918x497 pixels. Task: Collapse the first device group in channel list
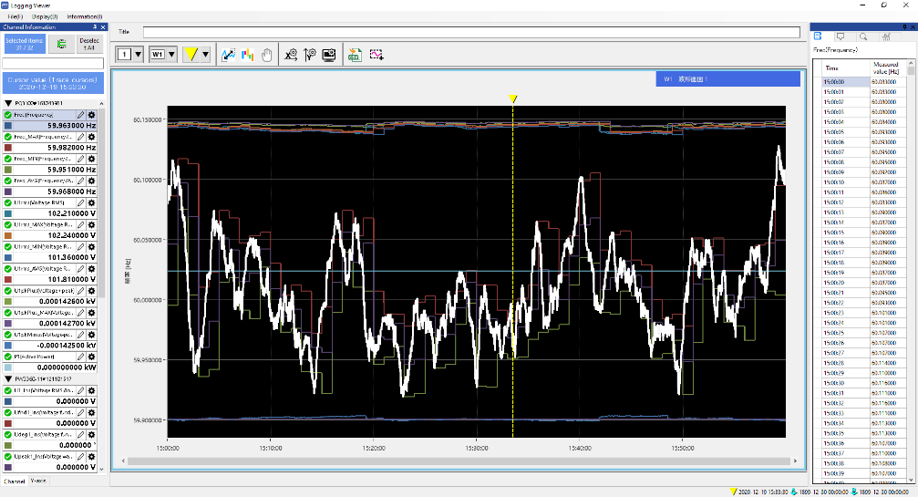(x=8, y=104)
